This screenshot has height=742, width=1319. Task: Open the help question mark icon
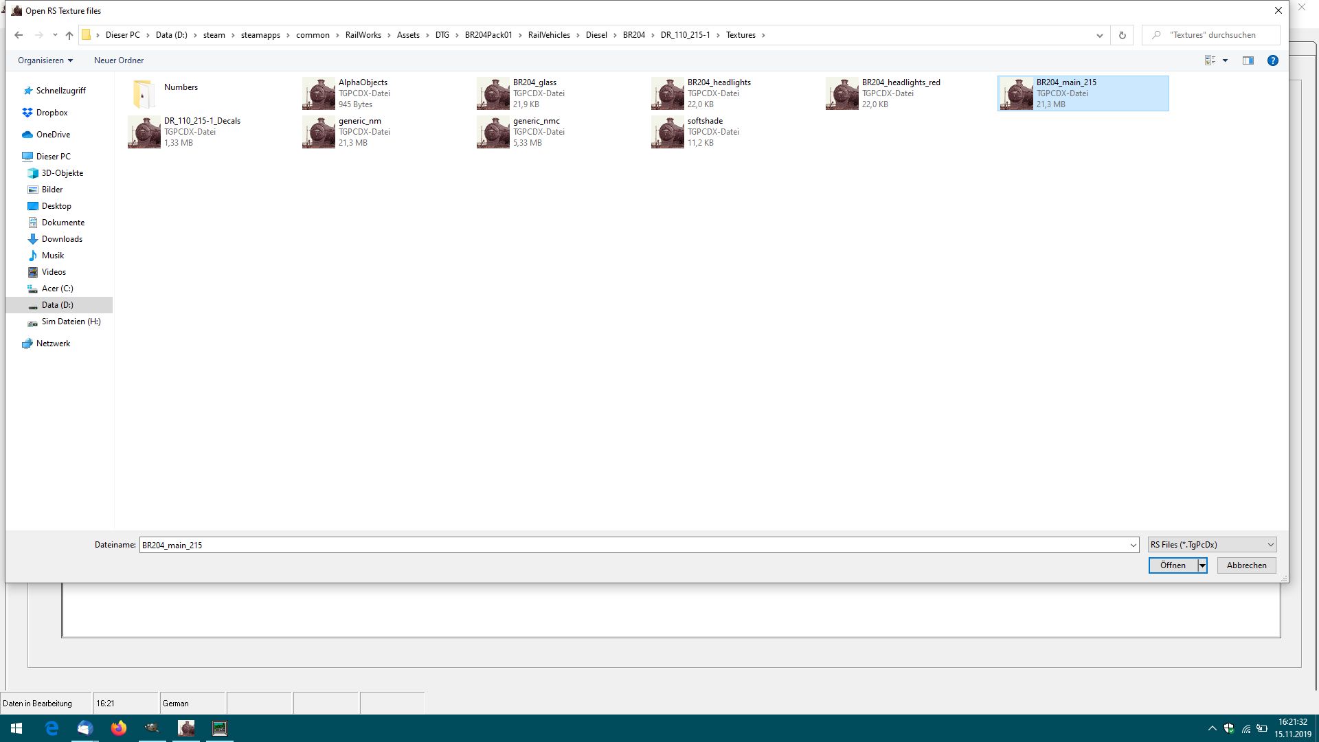(x=1272, y=60)
